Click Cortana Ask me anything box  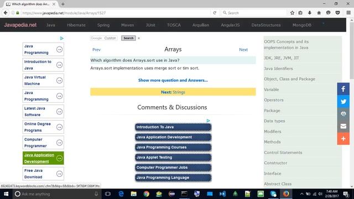(x=56, y=194)
